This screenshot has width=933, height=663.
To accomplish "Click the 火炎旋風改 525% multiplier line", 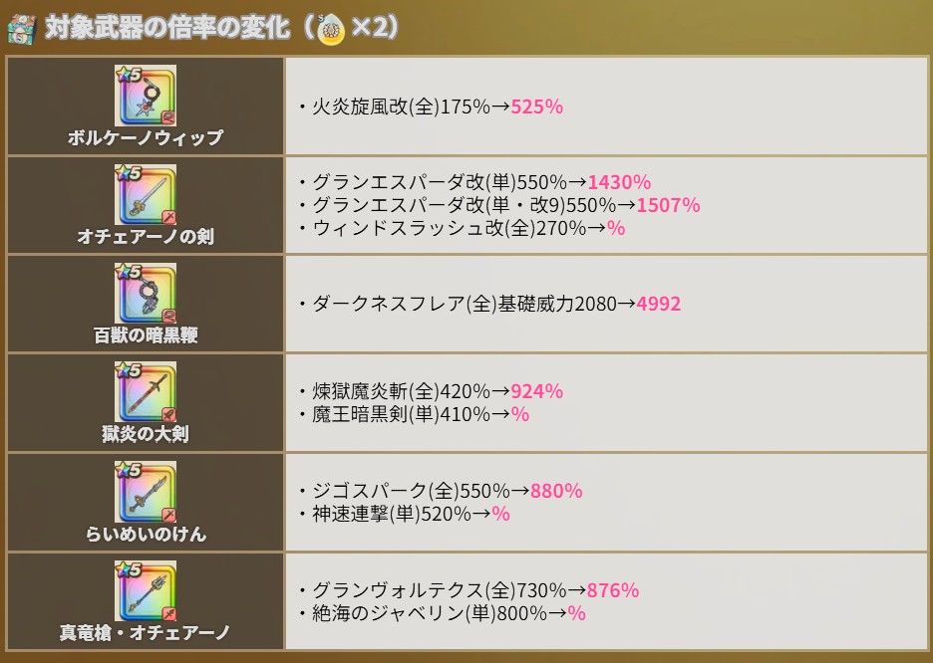I will point(431,106).
